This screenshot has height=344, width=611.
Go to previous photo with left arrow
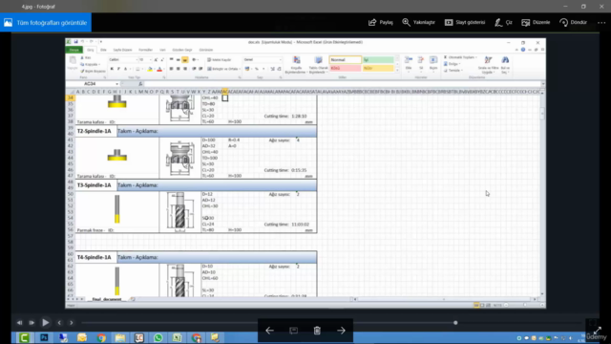(x=269, y=331)
